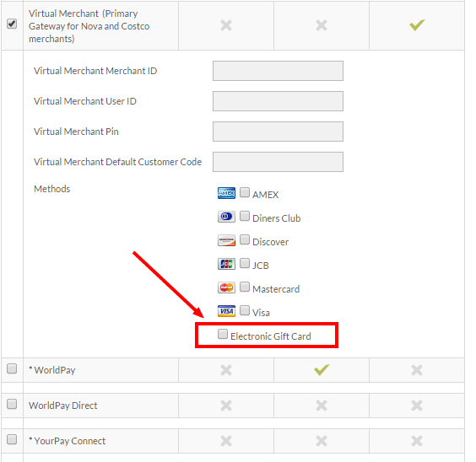
Task: Tick the Electronic Gift Card checkbox
Action: pyautogui.click(x=223, y=334)
